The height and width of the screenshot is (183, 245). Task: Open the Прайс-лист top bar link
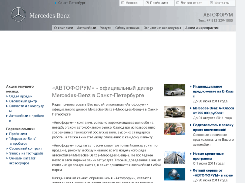[x=159, y=3]
